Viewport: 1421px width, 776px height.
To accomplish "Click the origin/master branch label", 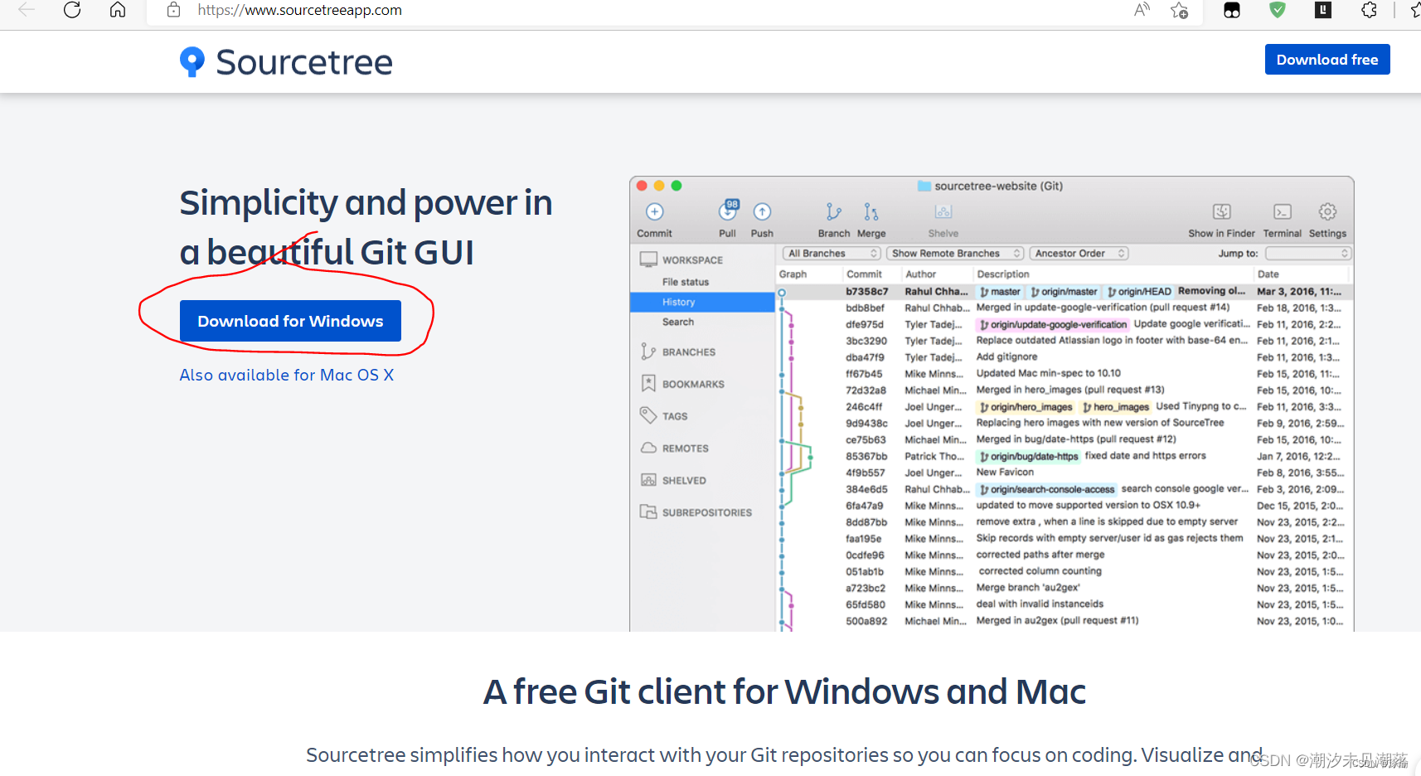I will click(x=1064, y=292).
